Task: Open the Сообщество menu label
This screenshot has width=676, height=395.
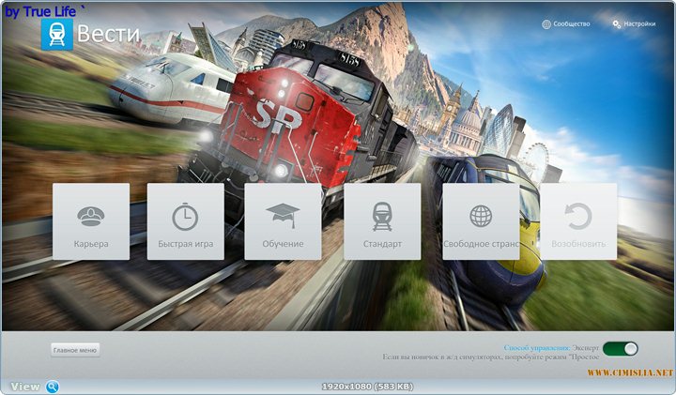Action: (x=571, y=23)
